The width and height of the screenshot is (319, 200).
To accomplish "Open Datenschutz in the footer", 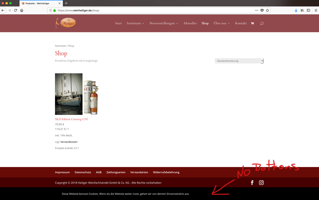I will pos(83,172).
